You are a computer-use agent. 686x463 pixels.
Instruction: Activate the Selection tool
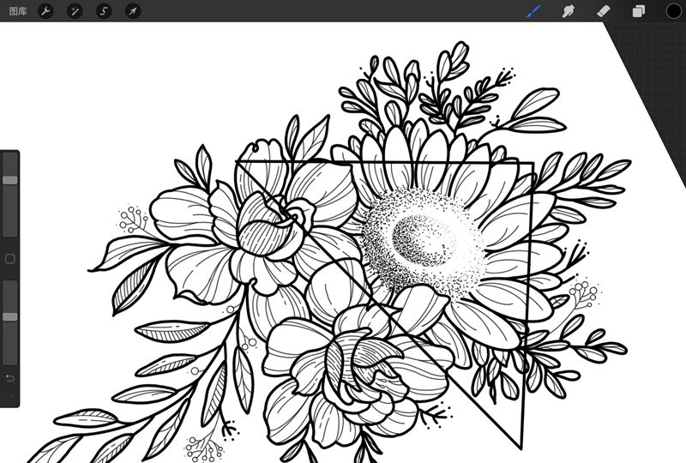click(x=104, y=11)
